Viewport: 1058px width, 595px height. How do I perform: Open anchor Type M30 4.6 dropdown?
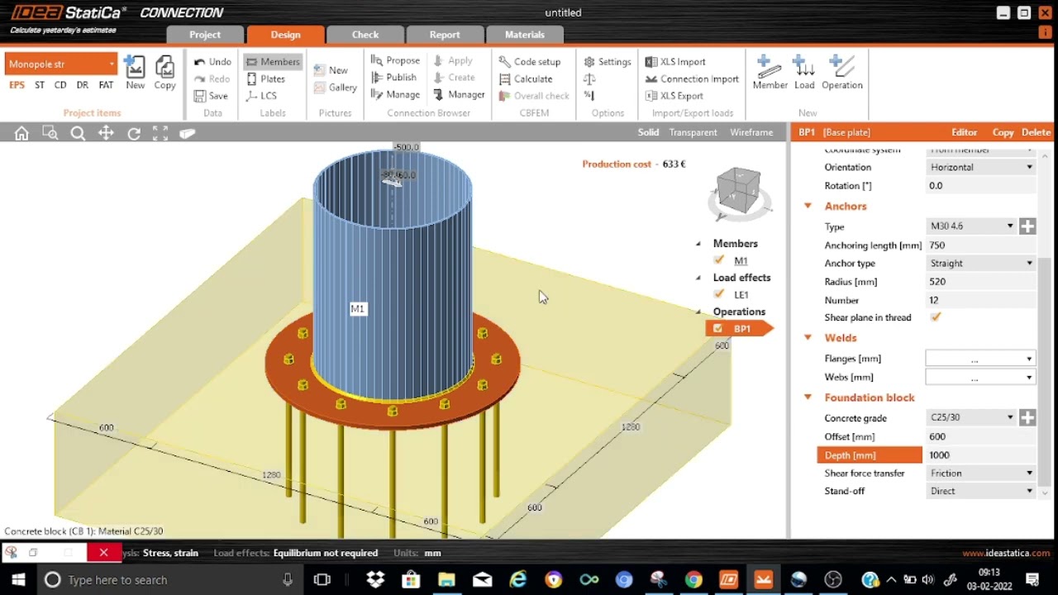tap(972, 226)
